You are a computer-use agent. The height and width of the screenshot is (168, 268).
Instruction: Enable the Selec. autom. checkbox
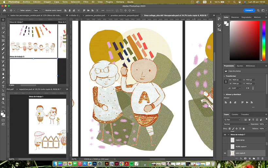18,10
